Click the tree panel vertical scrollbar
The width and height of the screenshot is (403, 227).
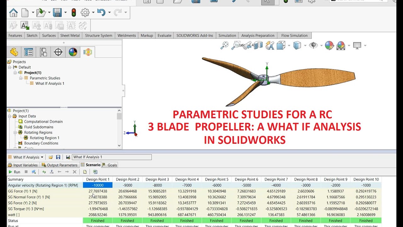click(x=119, y=128)
